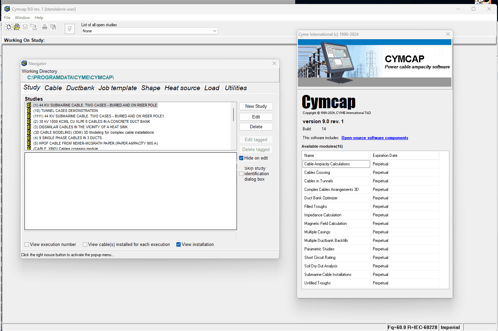Select (3) DISSIMILAR CABLES IN THE VICINITY study
The width and height of the screenshot is (498, 331).
click(80, 127)
